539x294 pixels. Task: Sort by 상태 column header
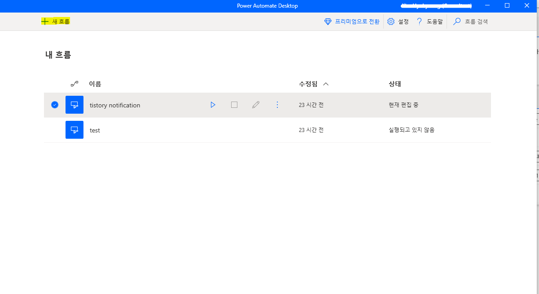(x=395, y=84)
